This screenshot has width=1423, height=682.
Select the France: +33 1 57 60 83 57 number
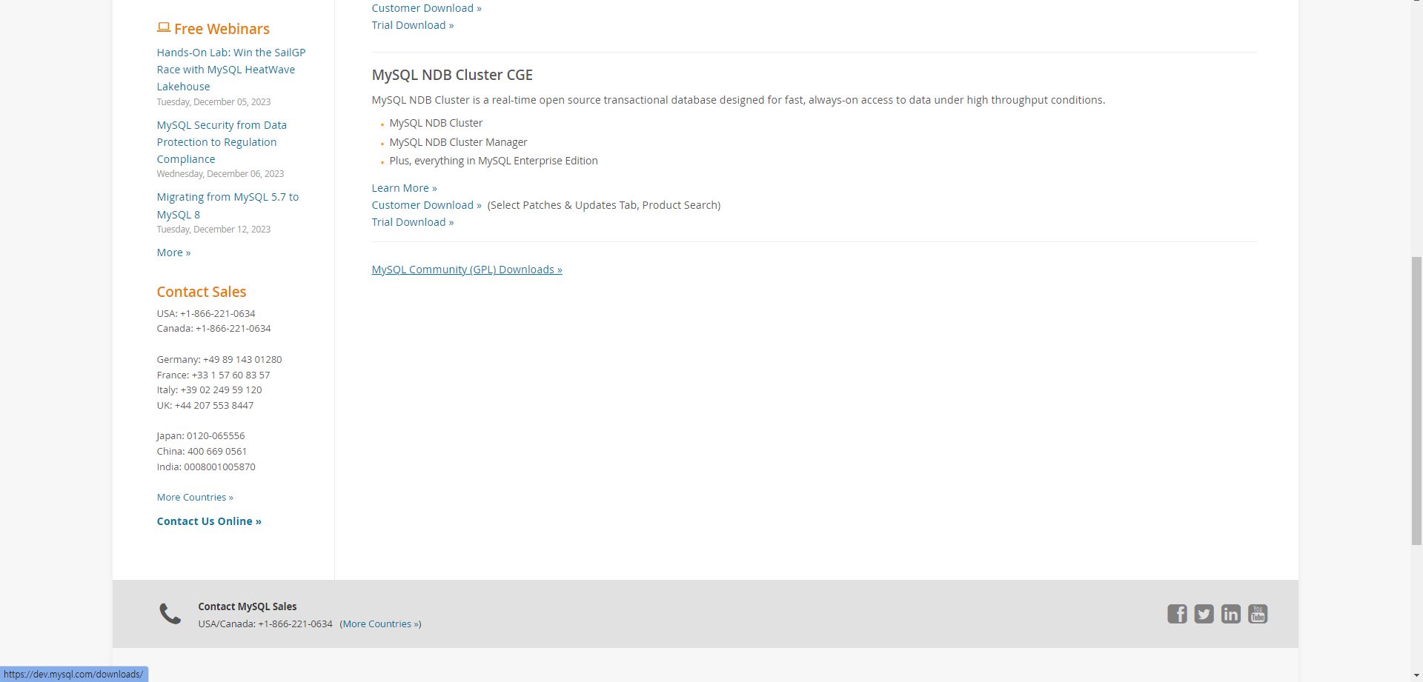[x=213, y=375]
